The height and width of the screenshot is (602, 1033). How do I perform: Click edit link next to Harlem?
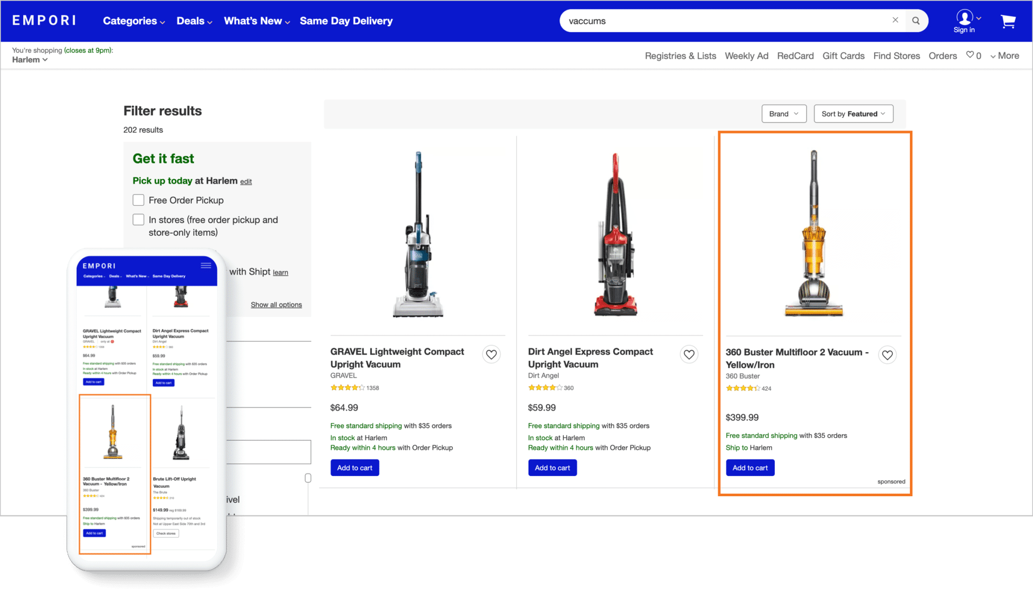[x=246, y=181]
